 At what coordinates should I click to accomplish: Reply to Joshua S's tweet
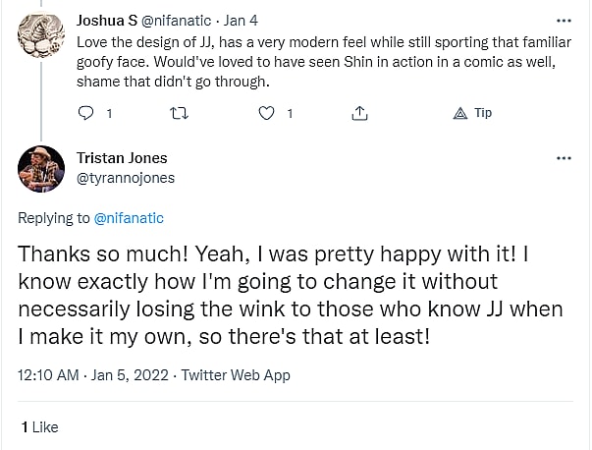(85, 113)
